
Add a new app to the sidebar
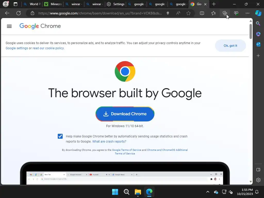[x=258, y=56]
